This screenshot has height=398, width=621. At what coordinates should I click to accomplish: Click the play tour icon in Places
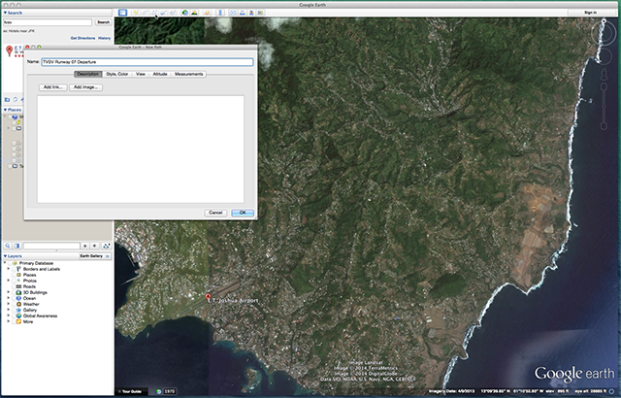tap(106, 246)
